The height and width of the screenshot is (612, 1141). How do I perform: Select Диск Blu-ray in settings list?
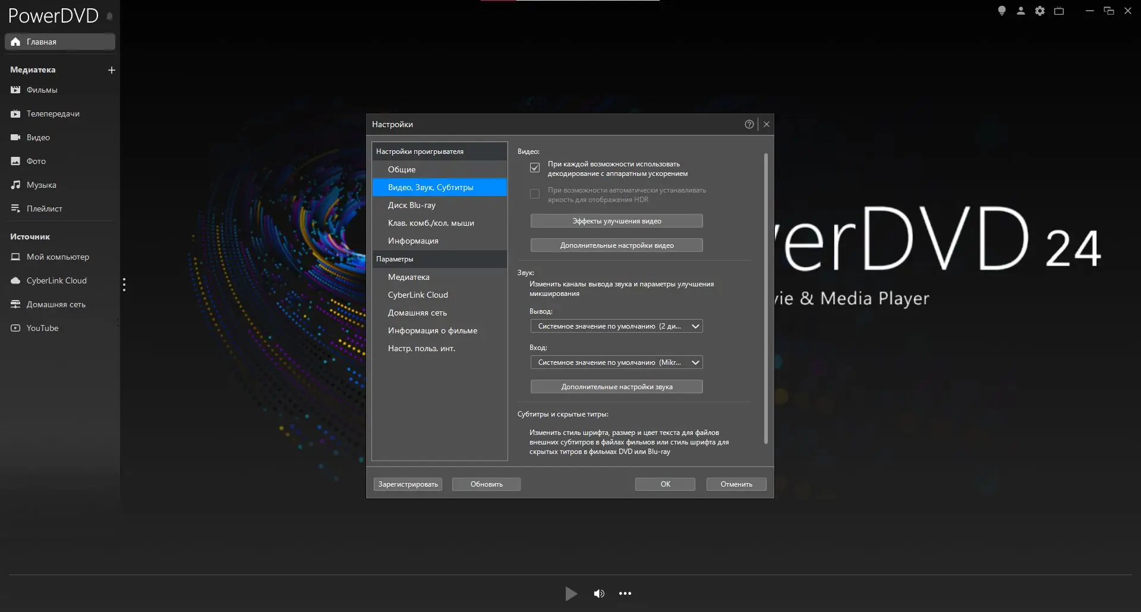tap(412, 205)
